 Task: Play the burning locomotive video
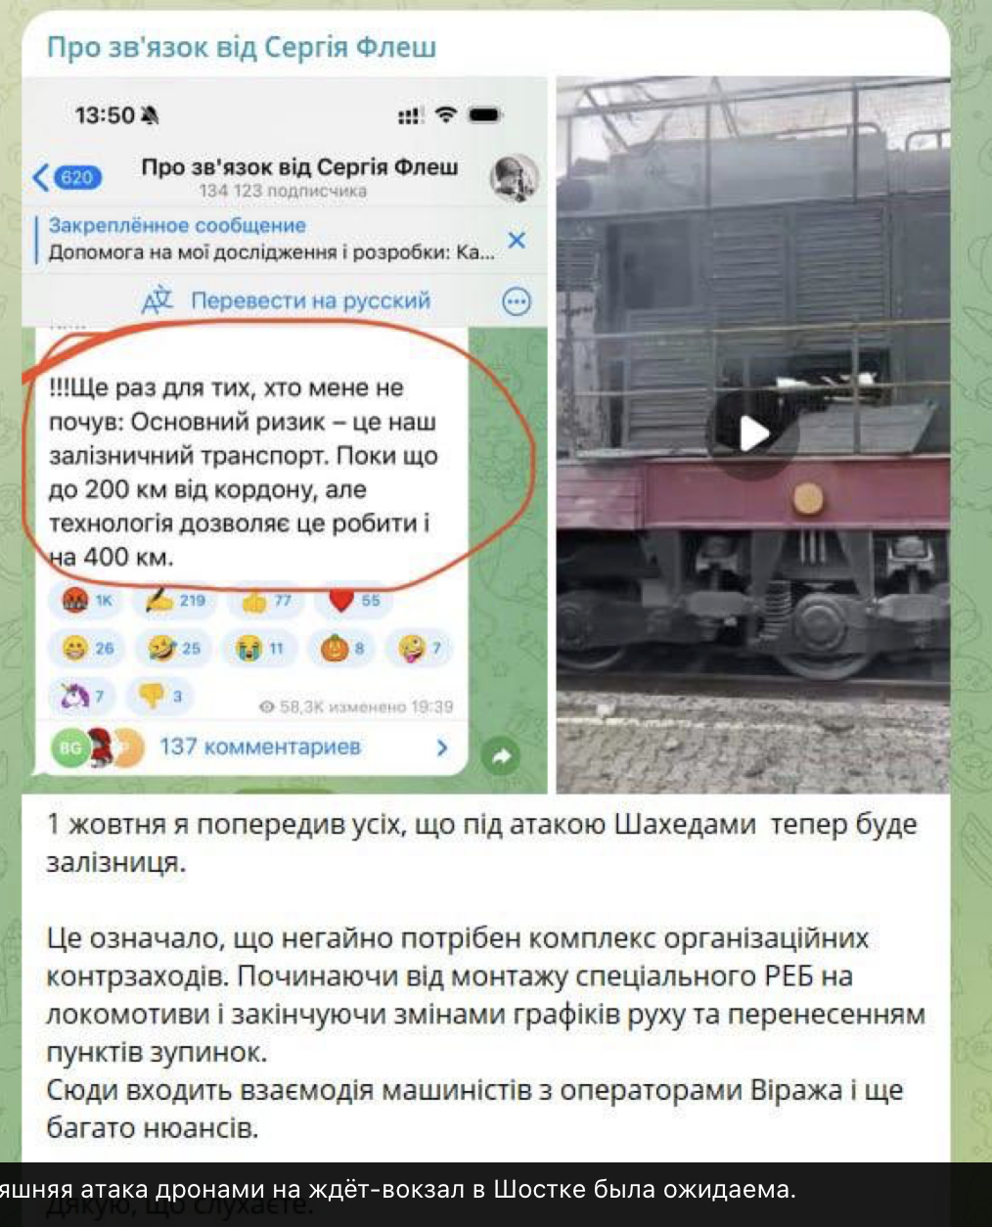[x=752, y=433]
